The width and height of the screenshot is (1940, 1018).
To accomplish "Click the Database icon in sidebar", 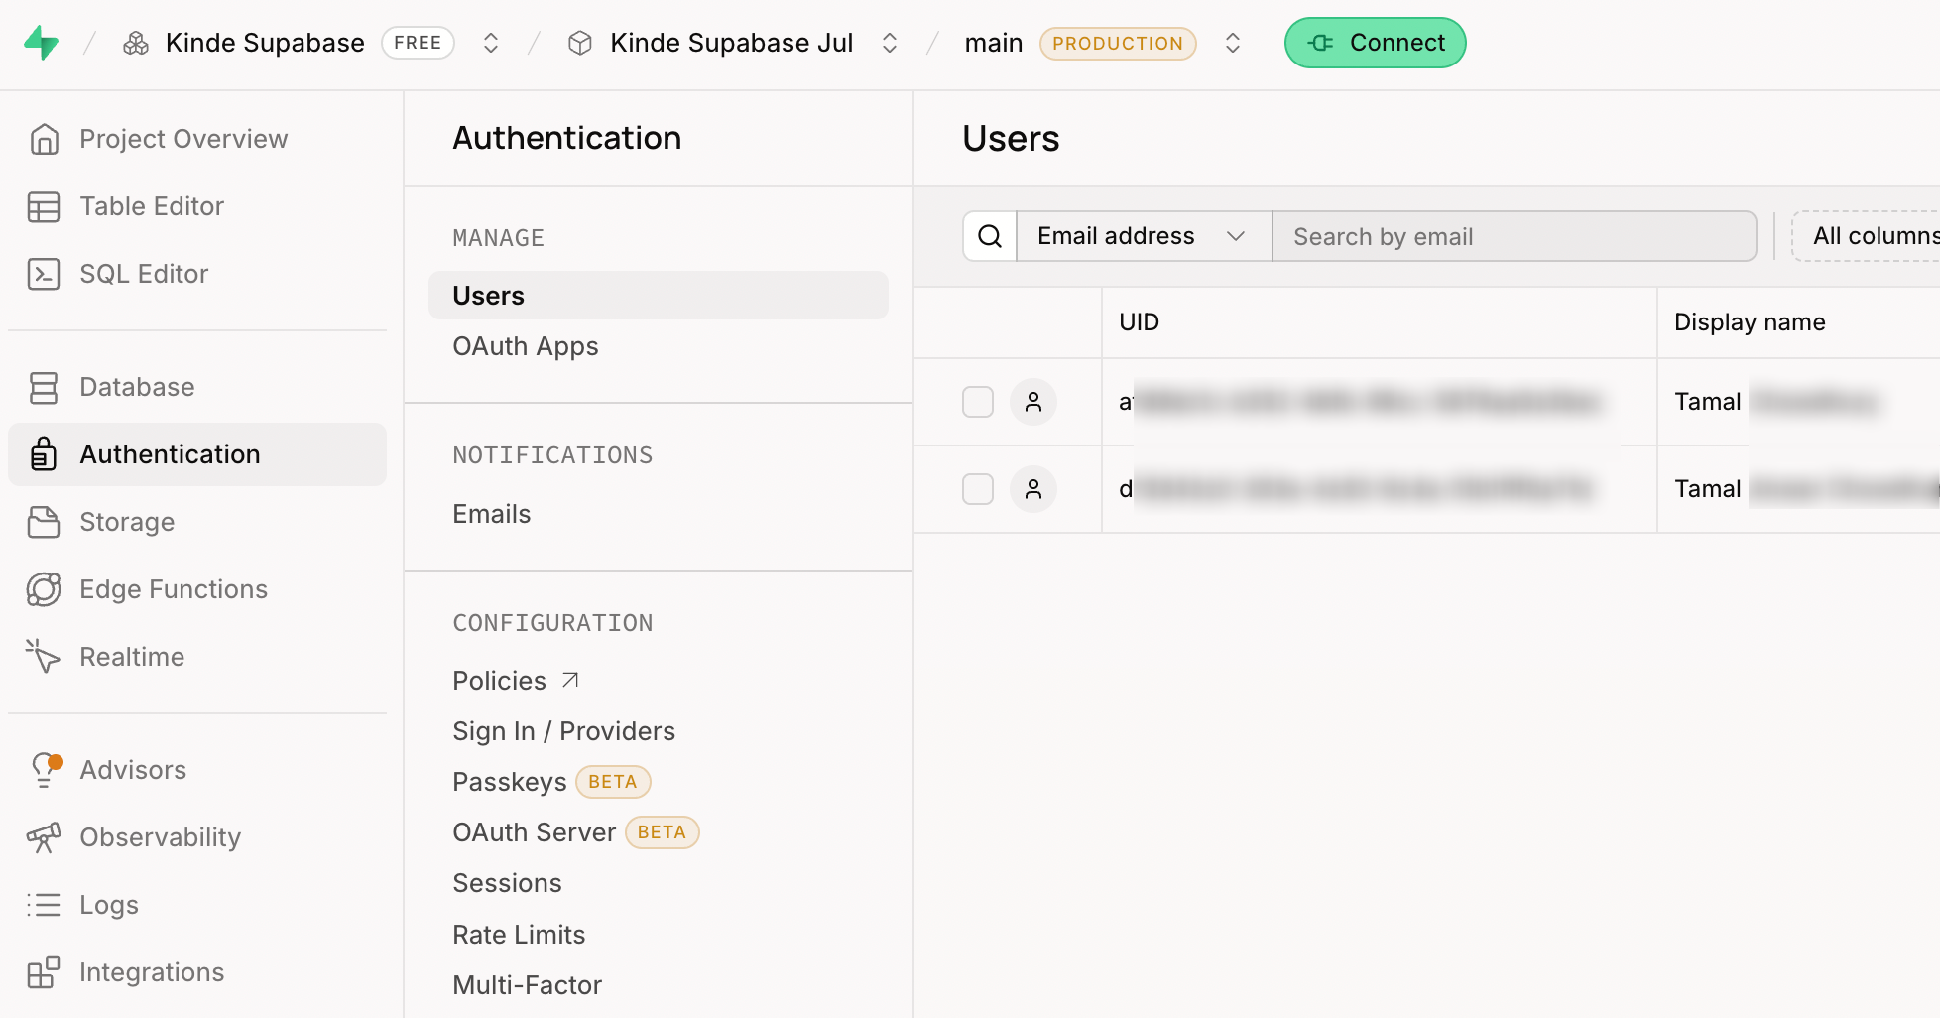I will (44, 387).
